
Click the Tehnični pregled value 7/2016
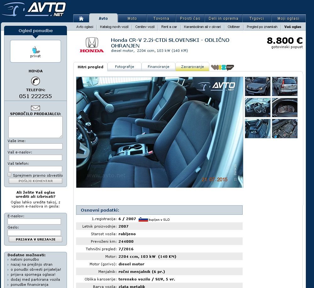coord(126,249)
